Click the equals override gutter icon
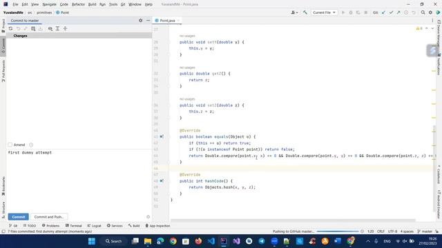The image size is (442, 248). click(162, 136)
